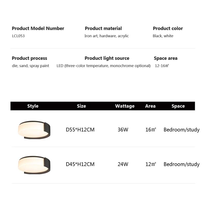Select the Space column header
This screenshot has width=207, height=207.
pos(178,106)
